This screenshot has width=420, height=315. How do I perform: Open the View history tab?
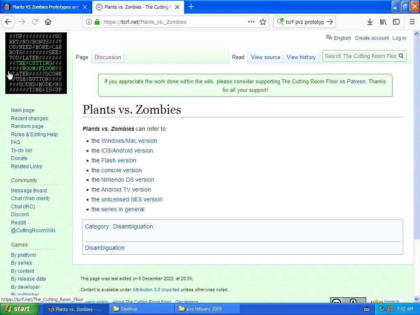click(301, 57)
